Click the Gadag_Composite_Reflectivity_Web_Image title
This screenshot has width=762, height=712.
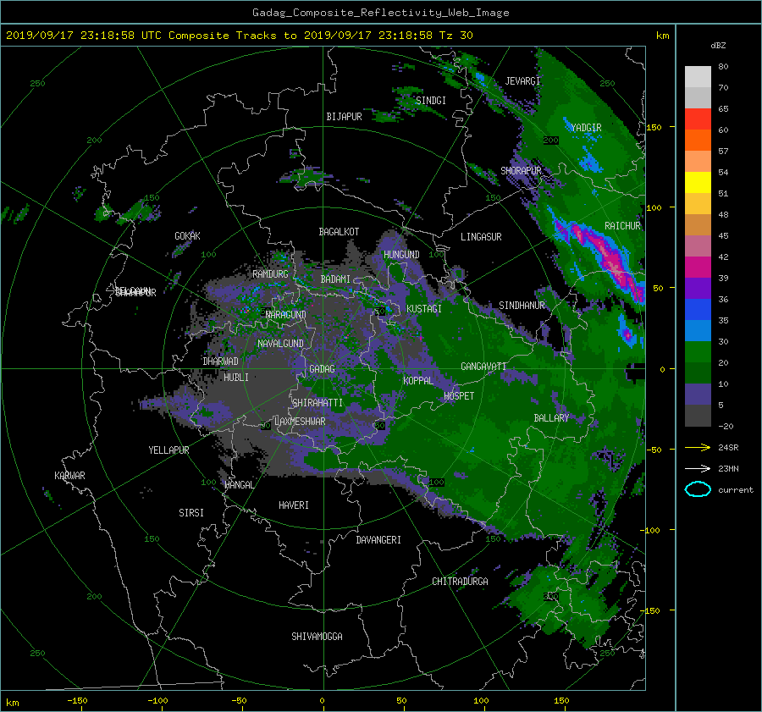click(x=380, y=13)
